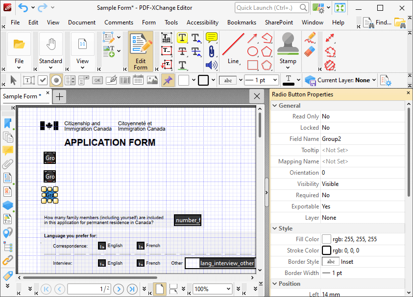The width and height of the screenshot is (413, 297).
Task: Collapse the Style properties section
Action: [275, 228]
